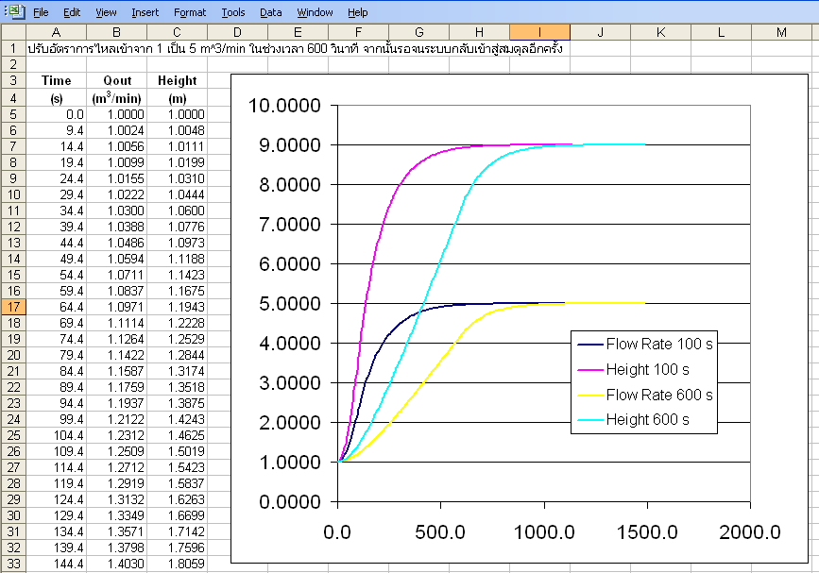Click the cyan legend line swatch
Screen dimensions: 819x573
[x=590, y=420]
